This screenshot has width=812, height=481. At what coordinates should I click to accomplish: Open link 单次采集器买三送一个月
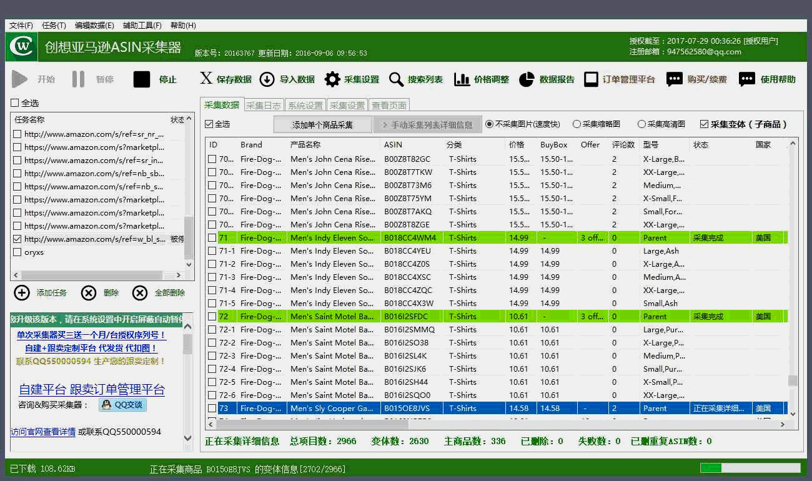[91, 335]
